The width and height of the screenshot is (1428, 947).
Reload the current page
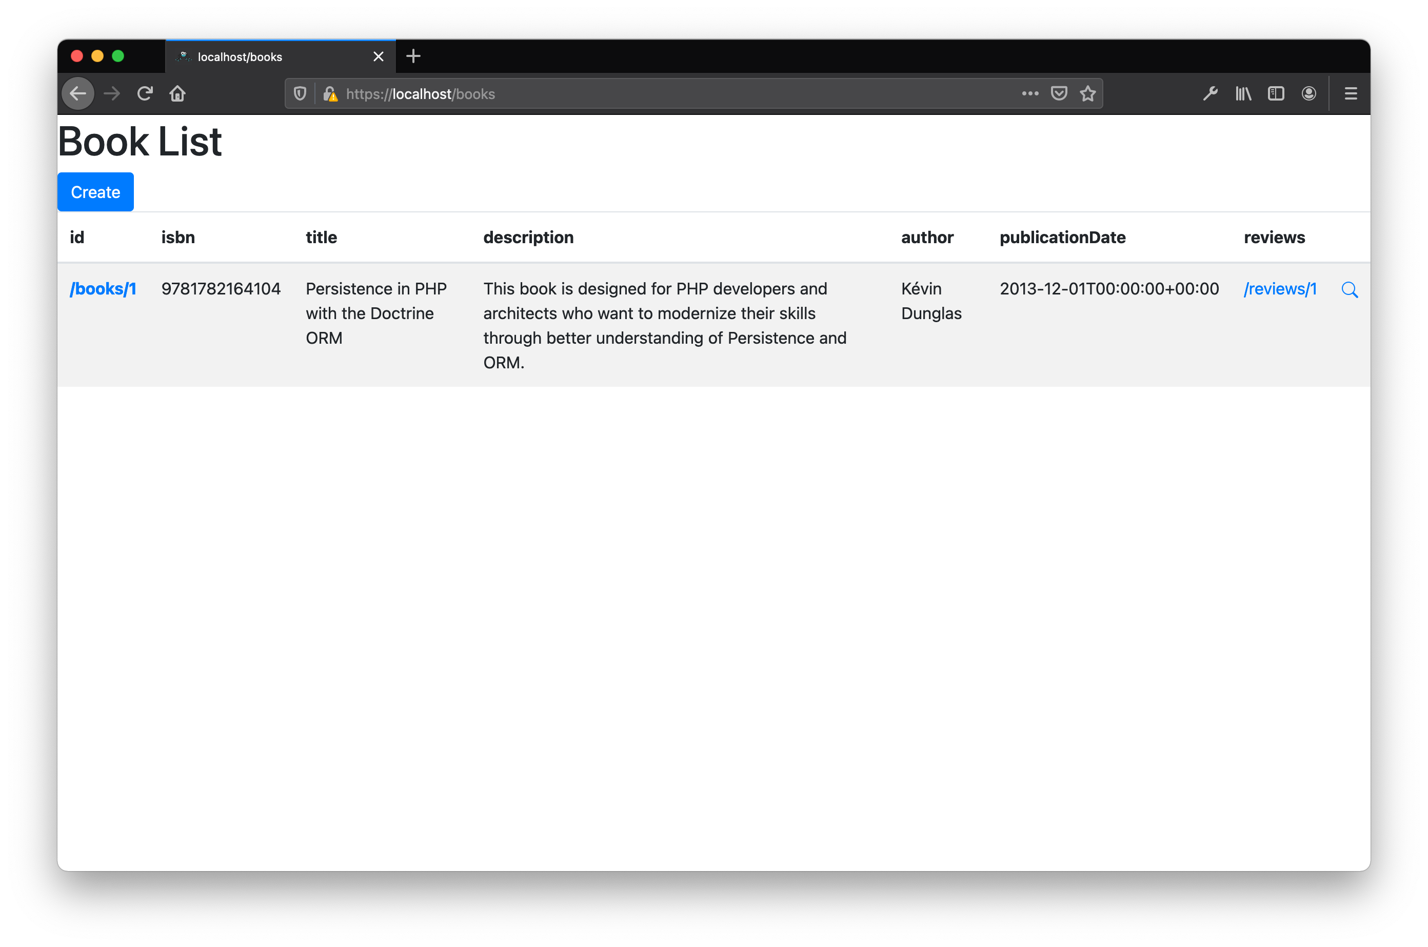[x=144, y=93]
